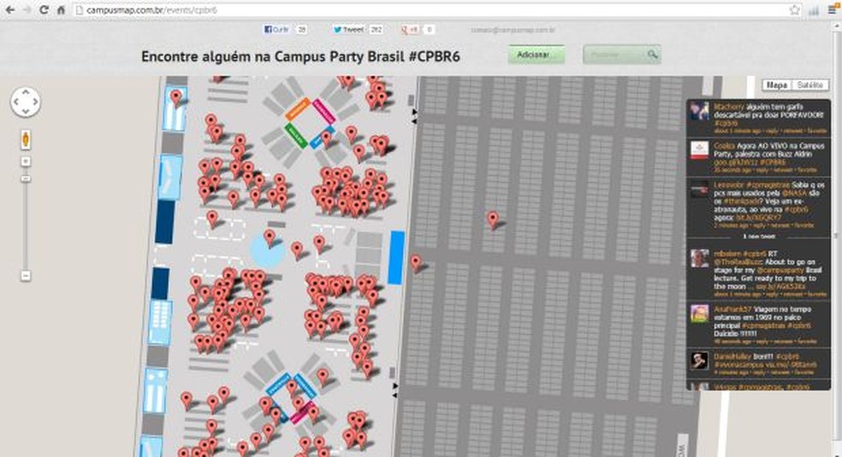Click the browser forward arrow
This screenshot has height=457, width=842.
(27, 9)
